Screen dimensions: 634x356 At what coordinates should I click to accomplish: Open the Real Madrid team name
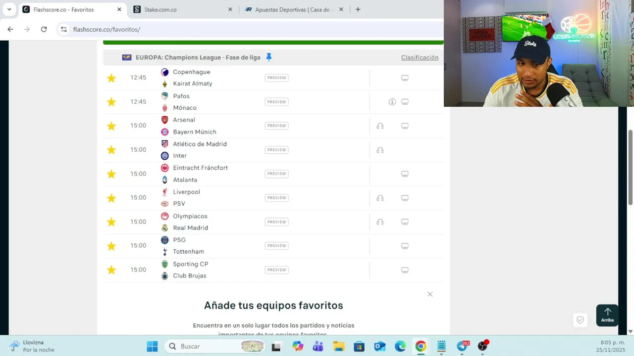tap(190, 228)
